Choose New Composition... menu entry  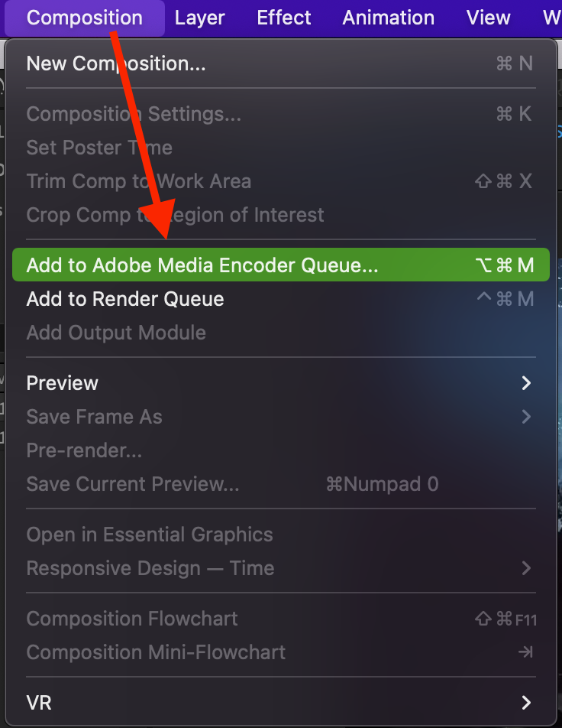116,63
